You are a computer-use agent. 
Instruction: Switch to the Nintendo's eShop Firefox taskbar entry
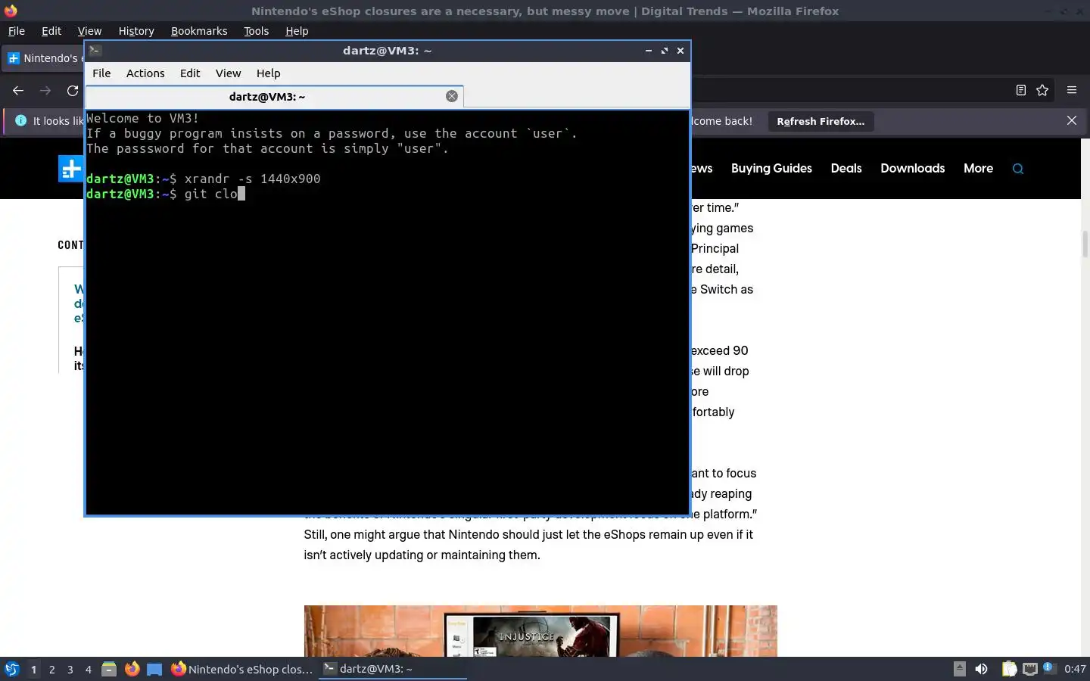click(x=242, y=669)
